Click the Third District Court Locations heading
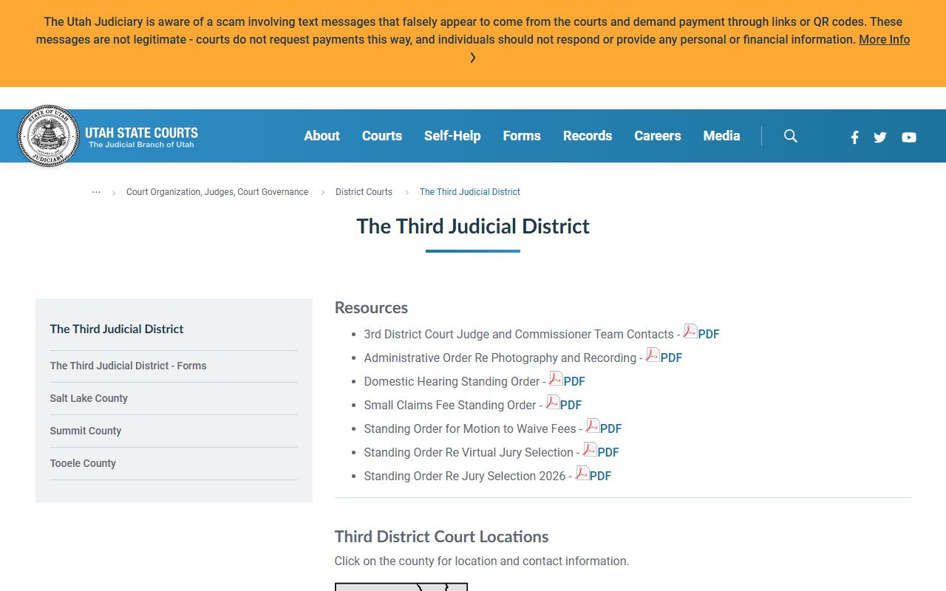The width and height of the screenshot is (946, 591). click(x=442, y=537)
